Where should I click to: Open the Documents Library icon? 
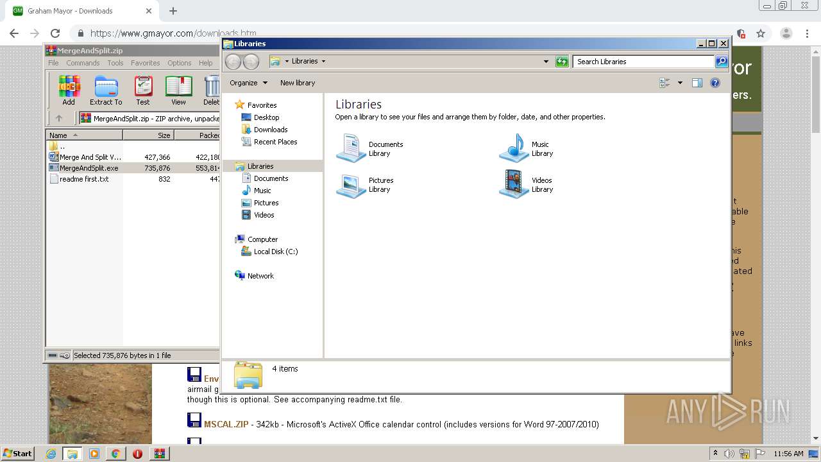coord(351,148)
